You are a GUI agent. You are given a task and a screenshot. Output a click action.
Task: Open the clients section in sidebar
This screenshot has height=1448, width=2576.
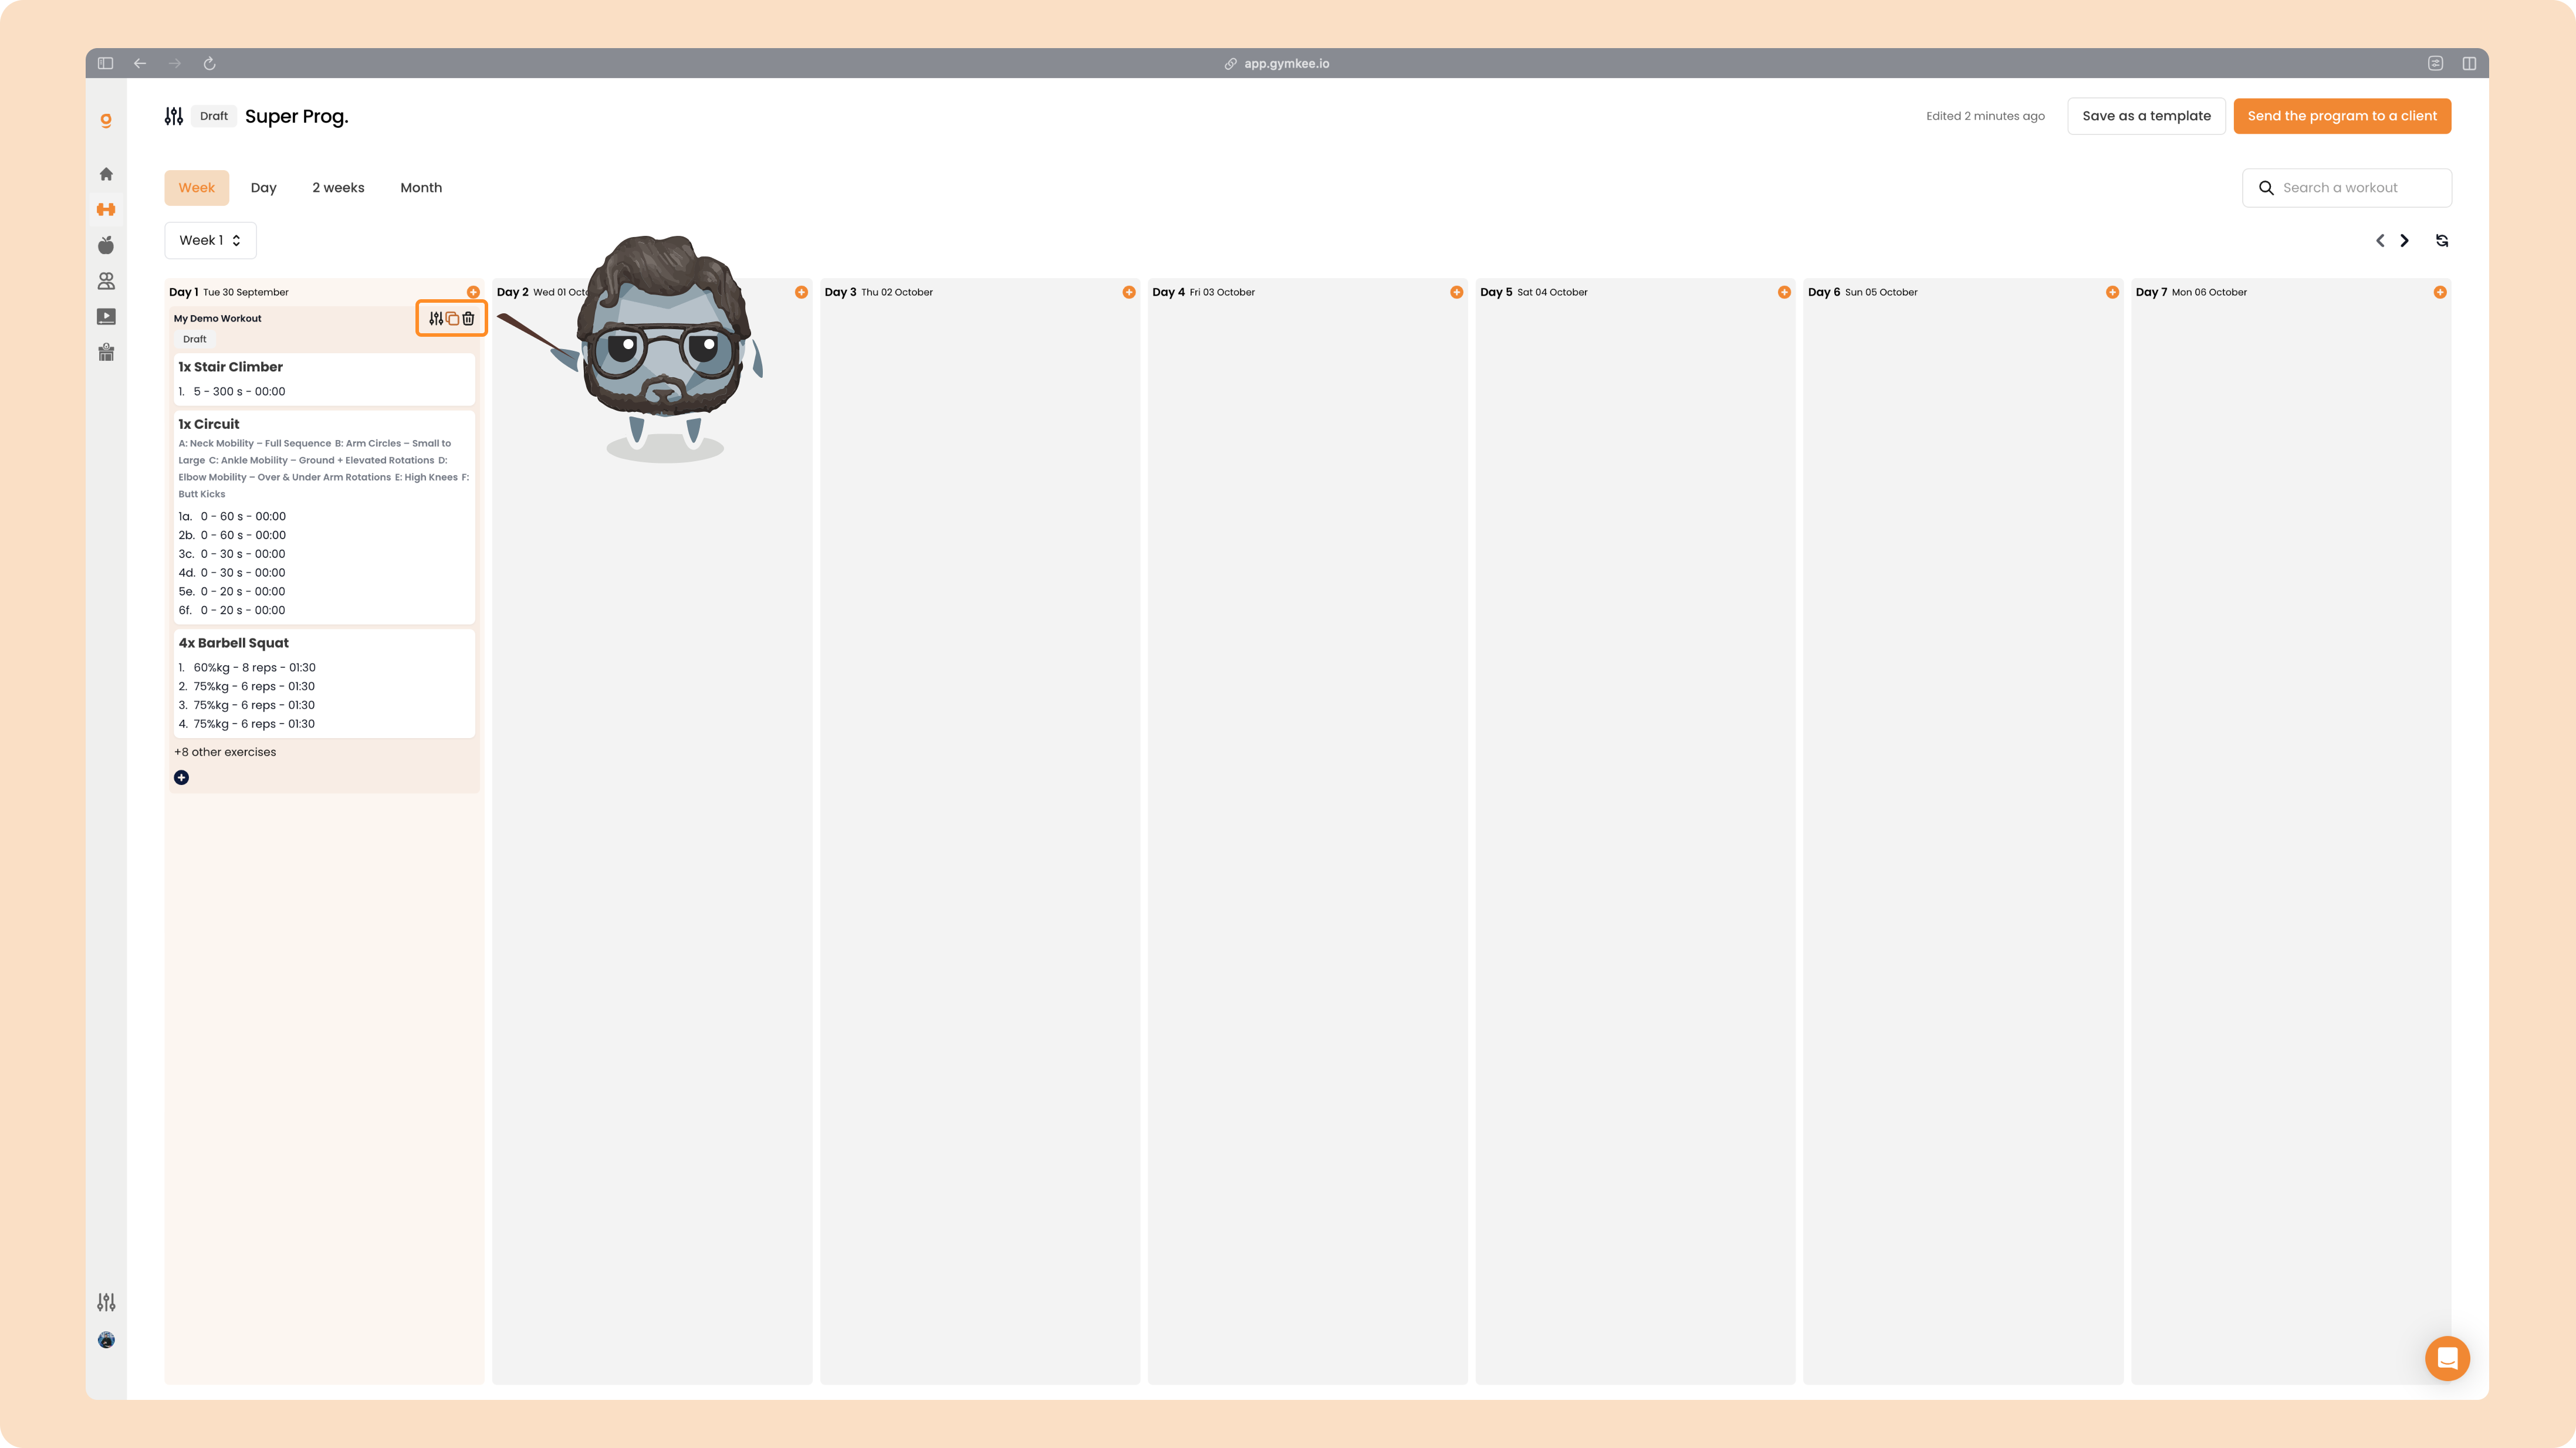point(106,281)
